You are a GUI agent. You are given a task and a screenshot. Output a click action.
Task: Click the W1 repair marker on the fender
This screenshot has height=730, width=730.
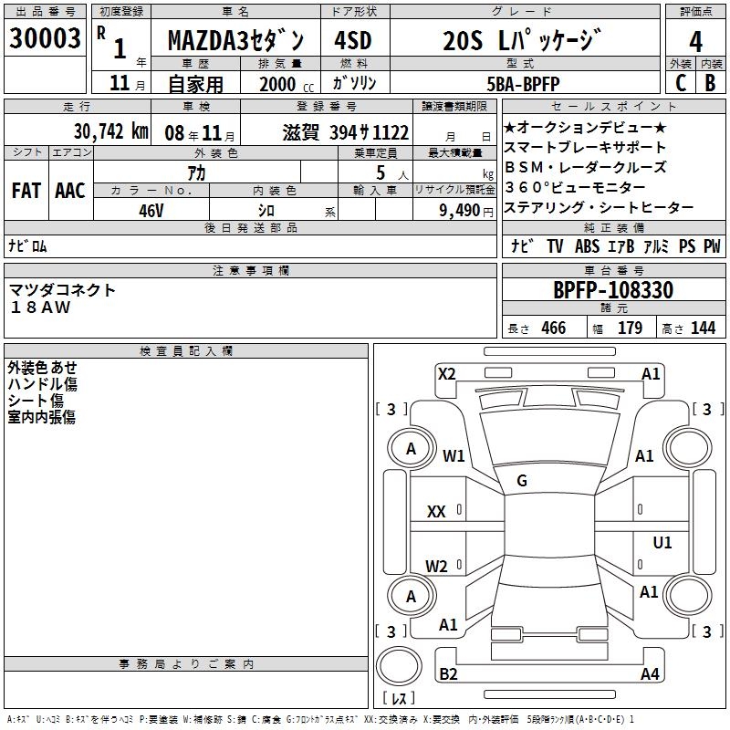click(x=454, y=455)
